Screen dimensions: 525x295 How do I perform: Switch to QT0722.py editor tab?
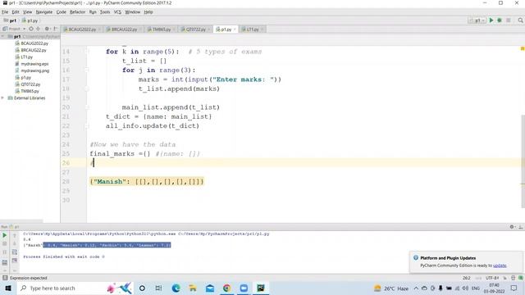point(195,29)
